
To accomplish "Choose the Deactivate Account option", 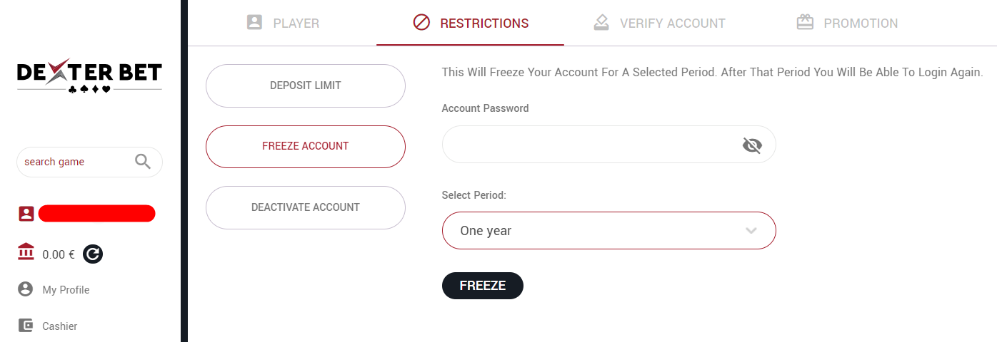I will coord(306,207).
